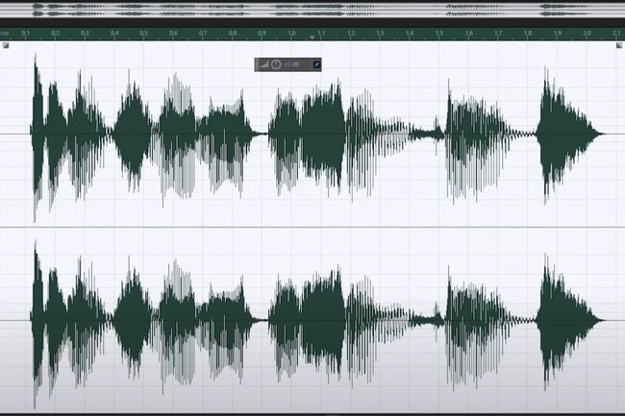
Task: Click the waveform burst near 1.6 in the lower channel
Action: coord(471,317)
